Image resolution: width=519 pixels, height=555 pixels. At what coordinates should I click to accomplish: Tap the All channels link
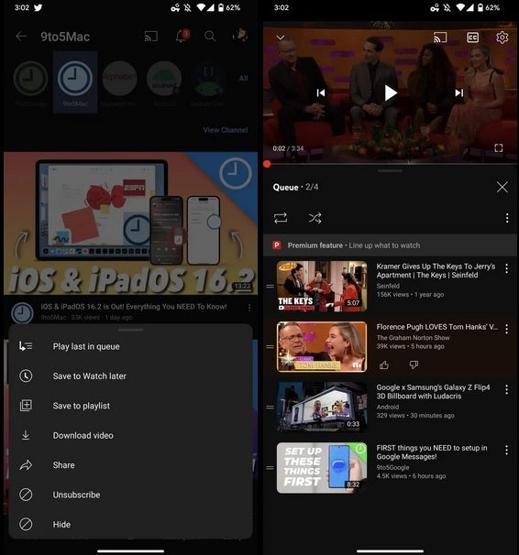tap(243, 78)
